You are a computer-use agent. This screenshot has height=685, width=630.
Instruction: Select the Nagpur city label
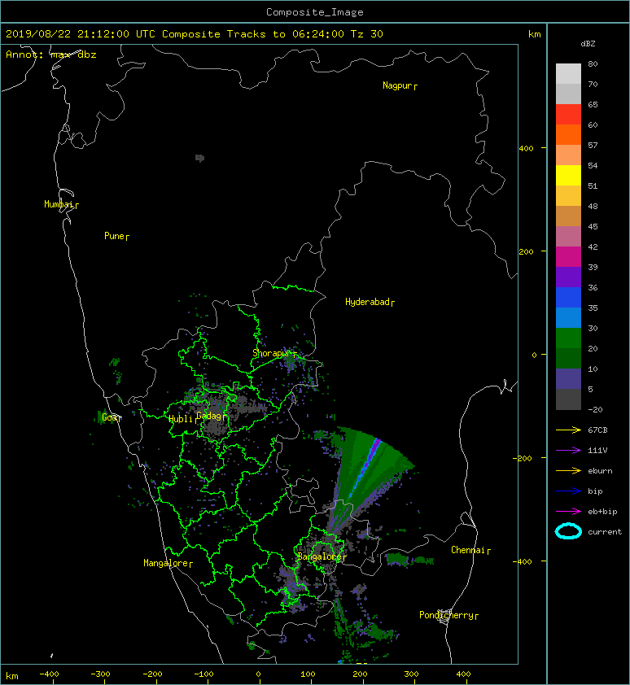[397, 85]
